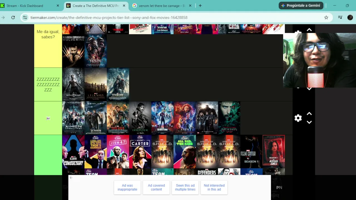The image size is (356, 200).
Task: Open settings gear for the skull tier row
Action: [x=298, y=118]
